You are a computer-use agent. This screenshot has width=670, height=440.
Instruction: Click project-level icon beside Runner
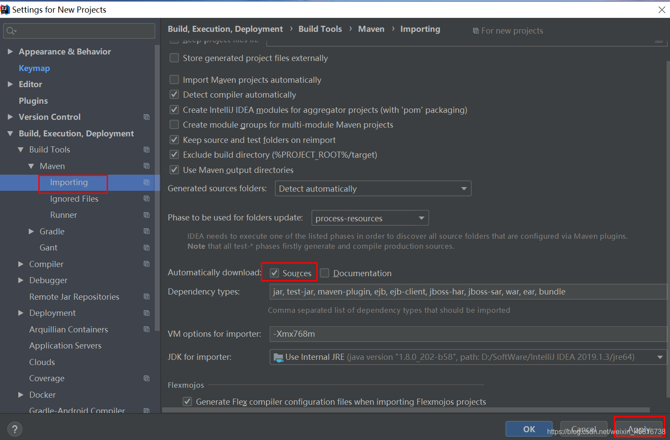click(x=146, y=215)
